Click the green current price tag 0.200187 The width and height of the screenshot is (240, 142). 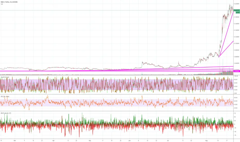click(x=236, y=10)
